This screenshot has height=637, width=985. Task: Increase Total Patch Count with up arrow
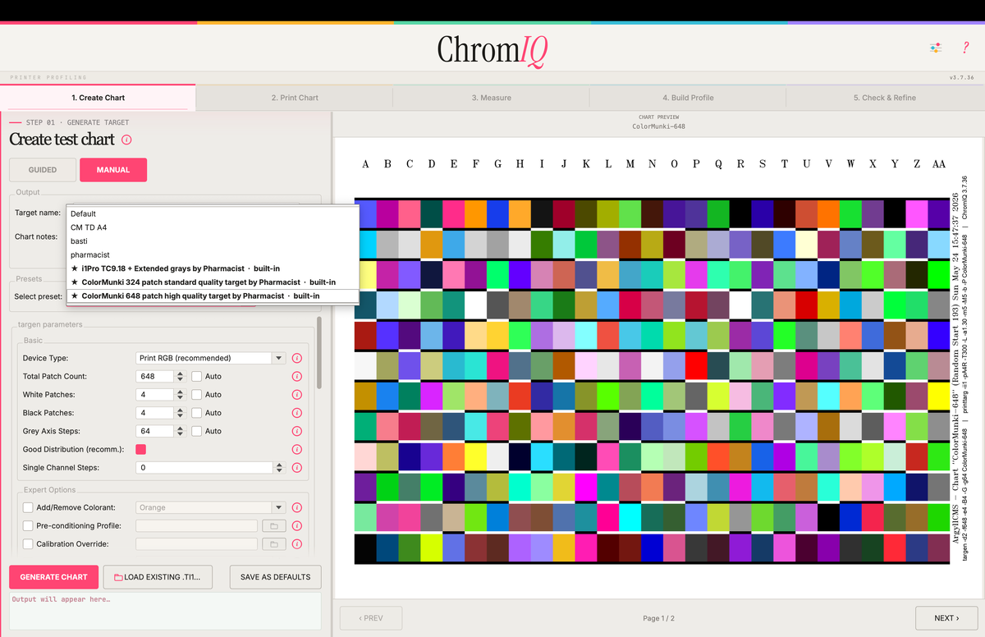pyautogui.click(x=180, y=373)
